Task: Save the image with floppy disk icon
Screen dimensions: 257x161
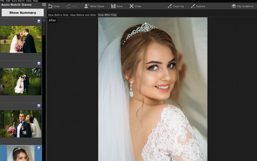Action: [x=113, y=6]
